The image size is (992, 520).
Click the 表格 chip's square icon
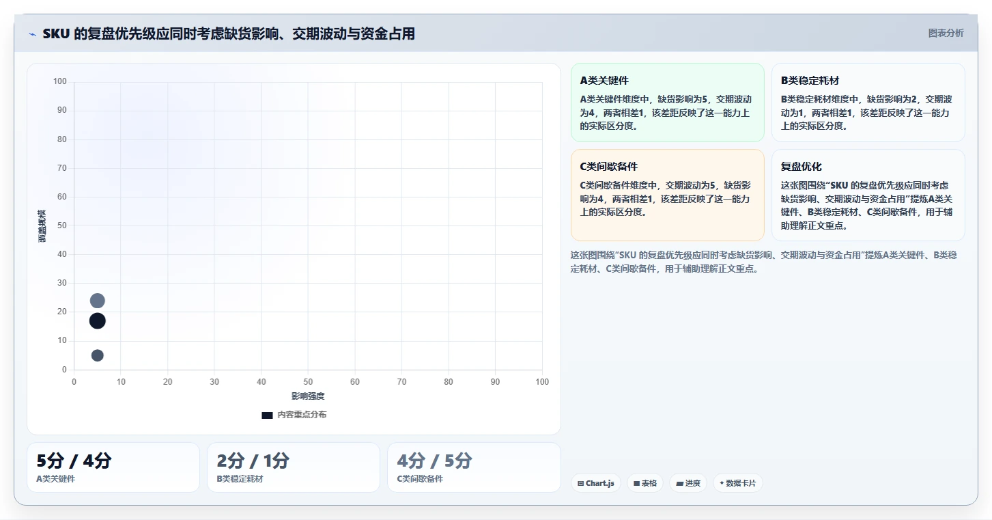click(636, 483)
